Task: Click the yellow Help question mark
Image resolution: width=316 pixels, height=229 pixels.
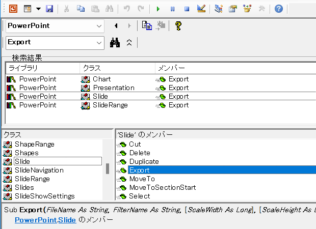Action: coord(178,26)
